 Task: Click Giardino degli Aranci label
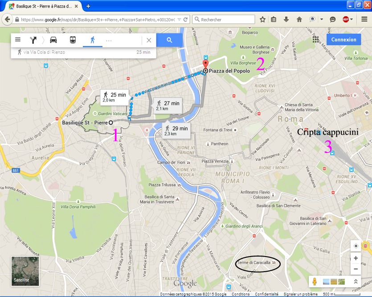pyautogui.click(x=244, y=226)
